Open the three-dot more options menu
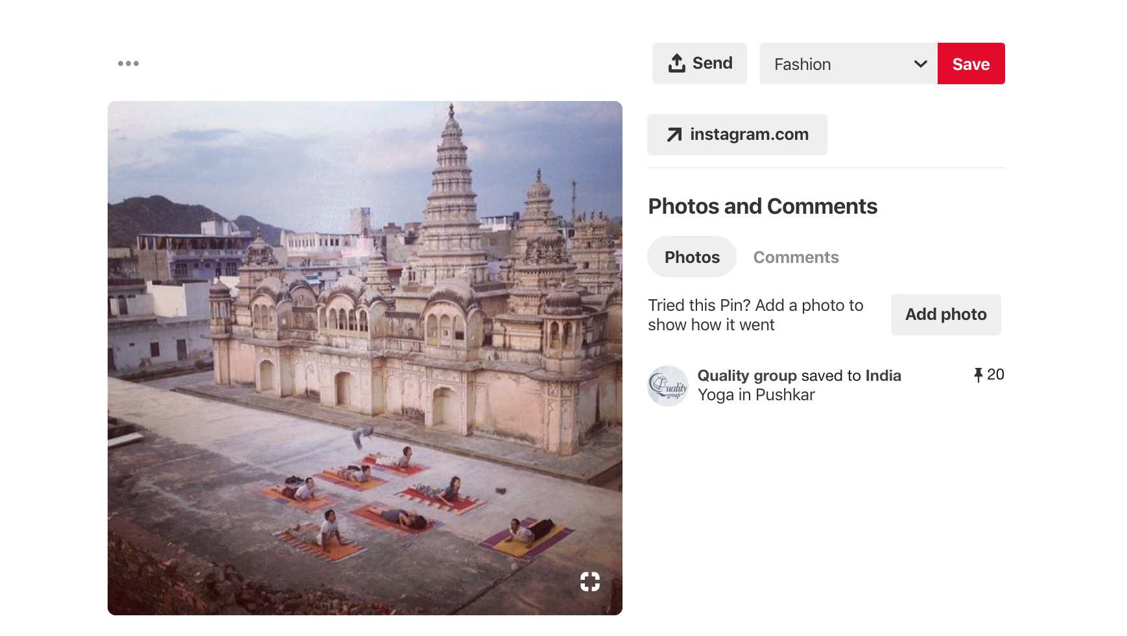 [x=128, y=63]
